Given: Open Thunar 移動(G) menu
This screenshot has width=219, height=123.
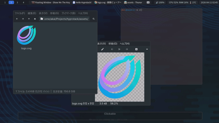Looking at the screenshot, I should click(x=54, y=13).
